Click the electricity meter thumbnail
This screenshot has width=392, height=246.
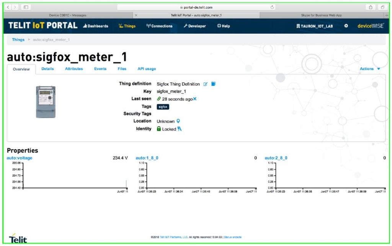click(x=46, y=102)
